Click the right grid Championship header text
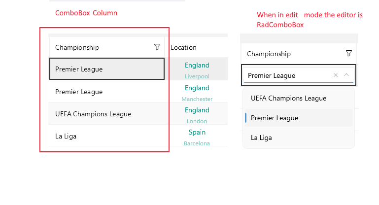This screenshot has height=205, width=379. coord(269,54)
